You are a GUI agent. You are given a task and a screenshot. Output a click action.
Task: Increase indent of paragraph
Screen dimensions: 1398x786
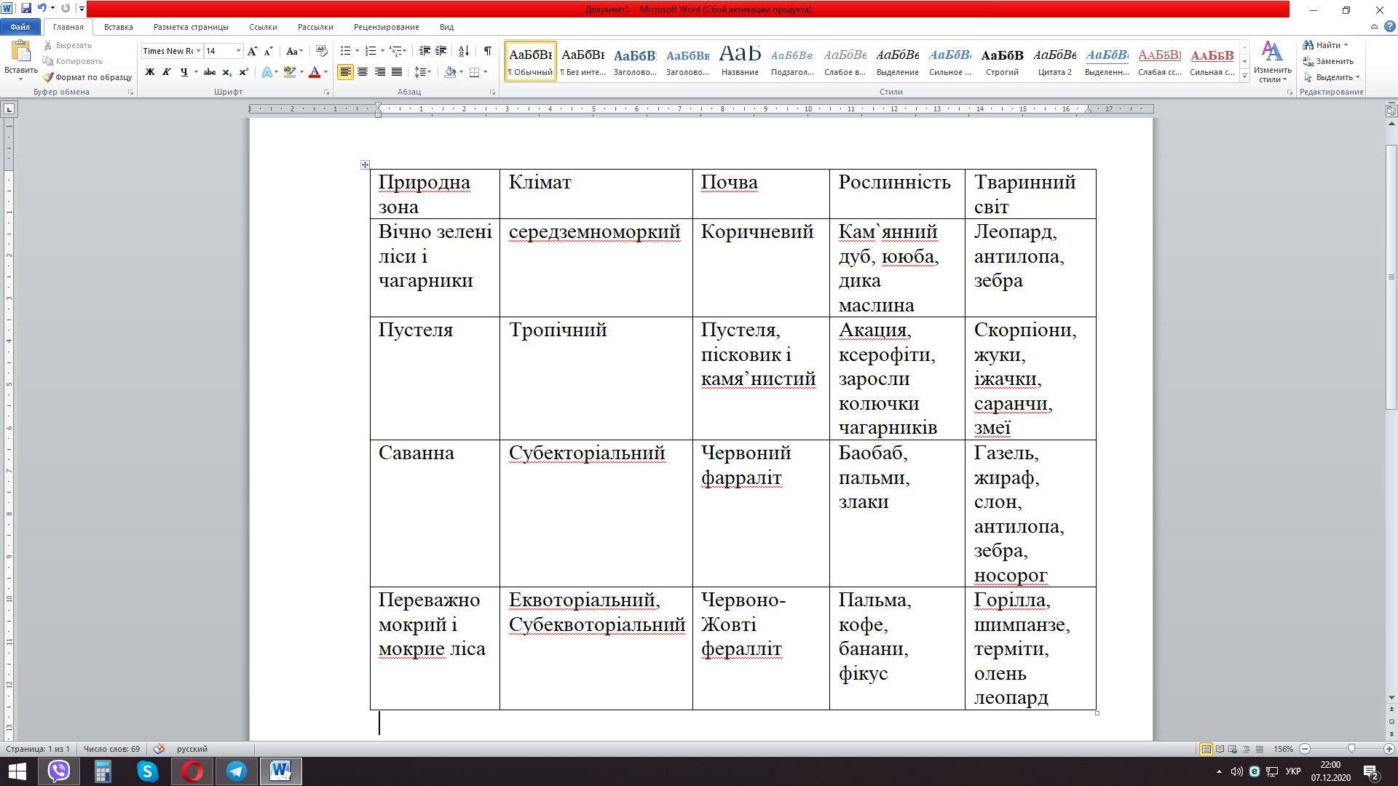click(x=441, y=51)
